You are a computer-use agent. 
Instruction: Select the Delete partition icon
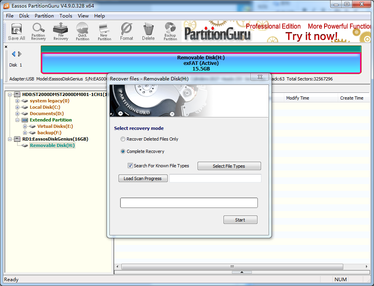[x=148, y=31]
